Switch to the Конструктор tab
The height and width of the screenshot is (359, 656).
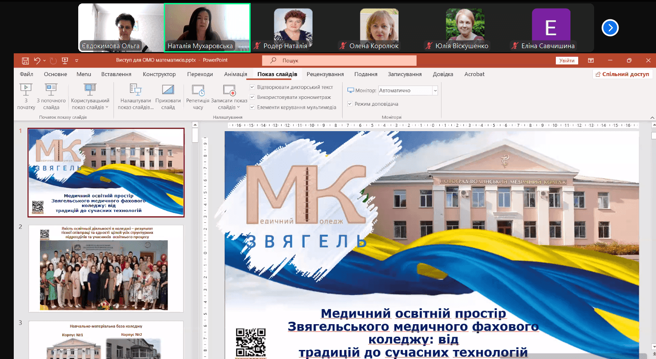(159, 74)
